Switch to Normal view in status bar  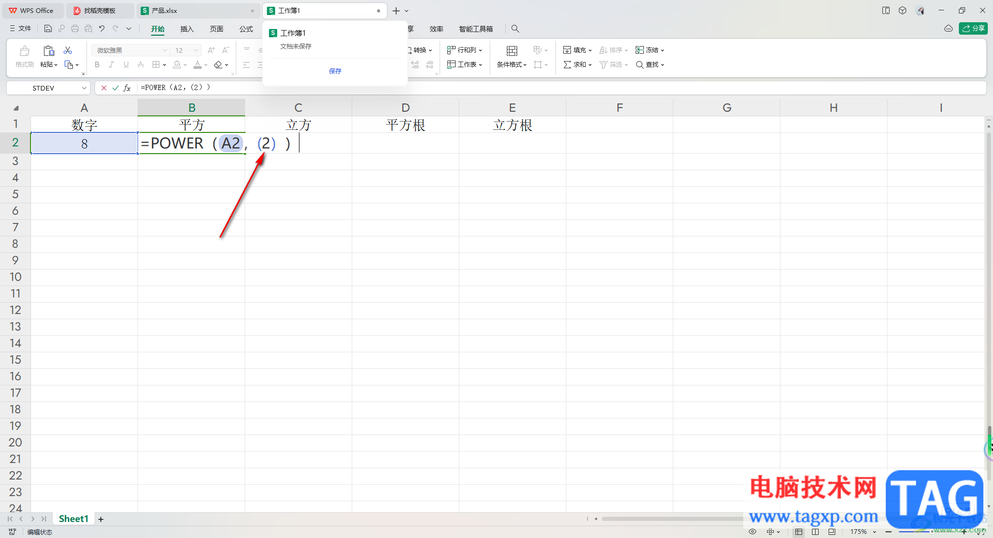(x=799, y=532)
